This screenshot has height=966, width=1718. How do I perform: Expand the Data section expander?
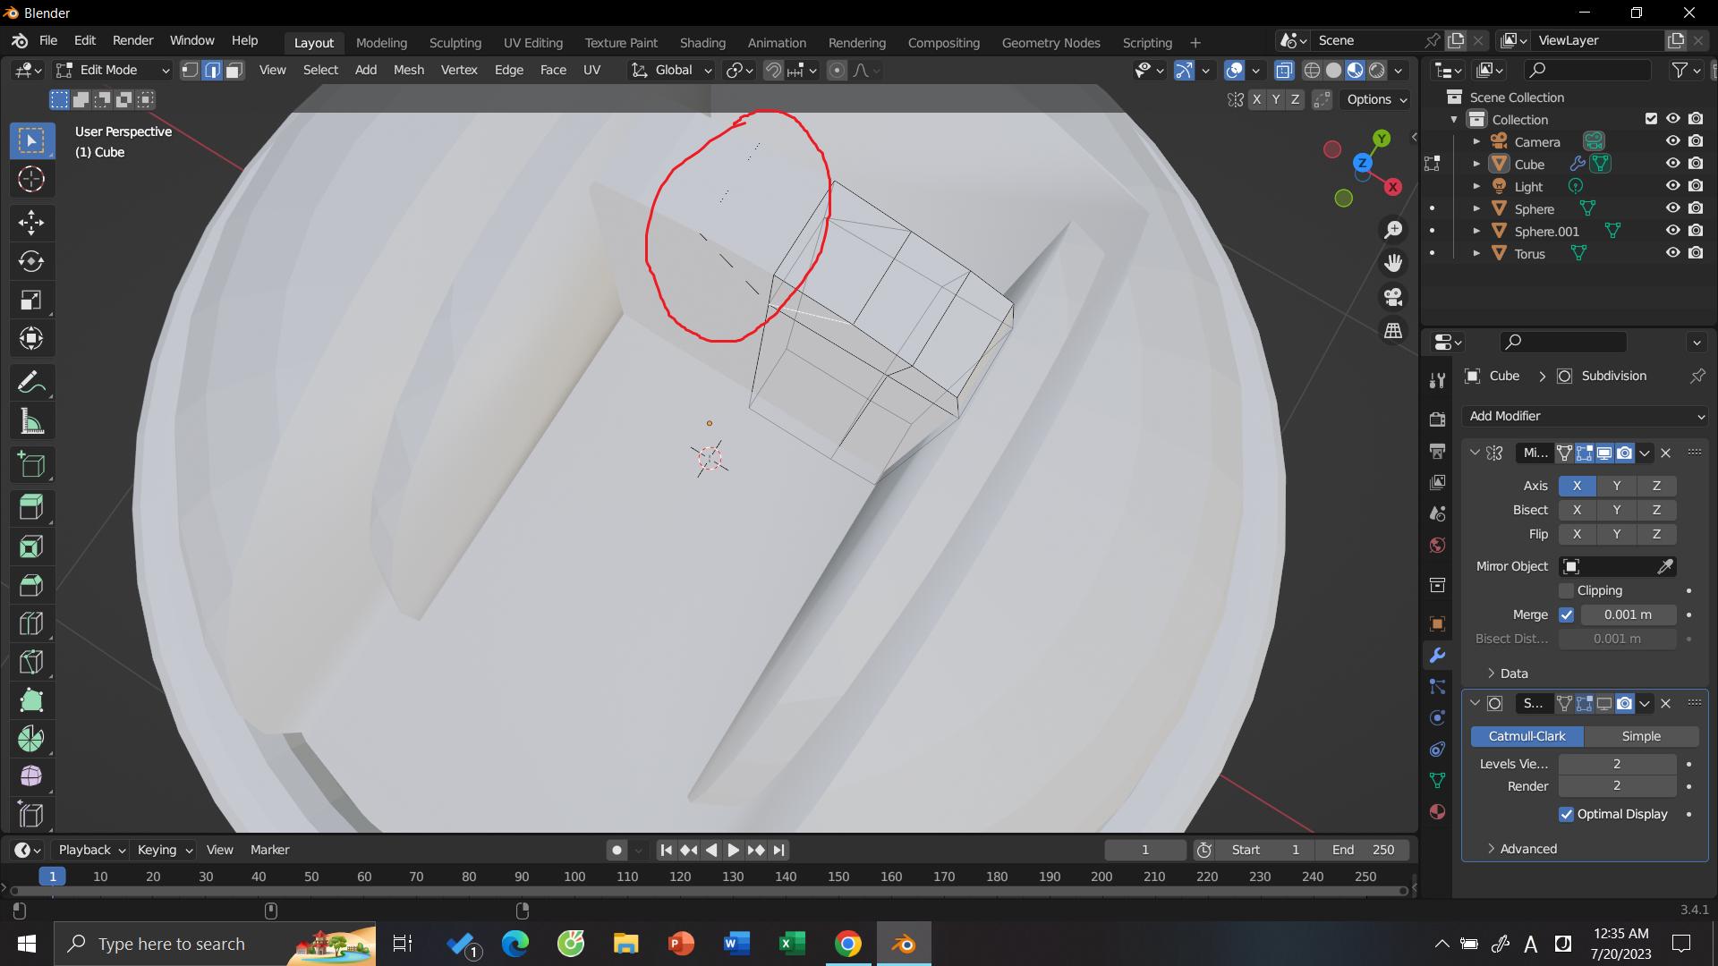coord(1489,673)
